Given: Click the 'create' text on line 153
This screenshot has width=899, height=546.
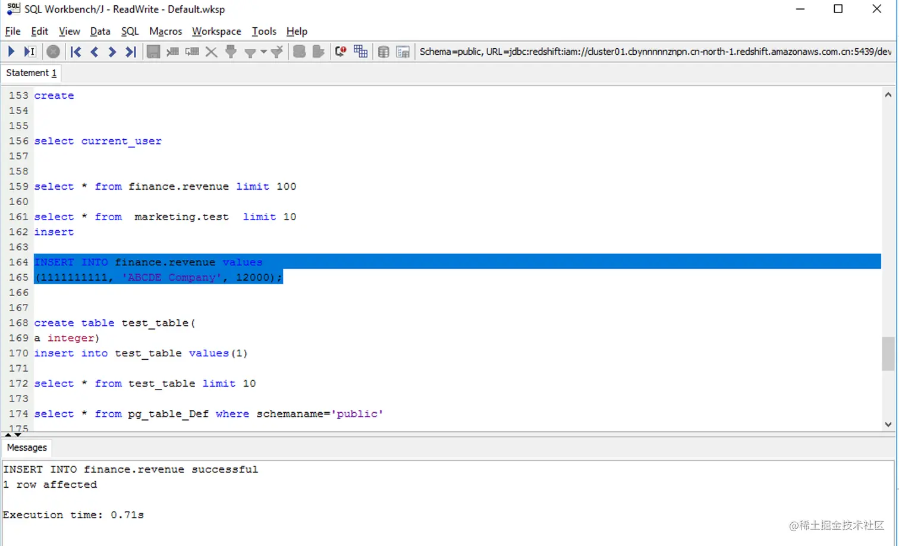Looking at the screenshot, I should [54, 95].
